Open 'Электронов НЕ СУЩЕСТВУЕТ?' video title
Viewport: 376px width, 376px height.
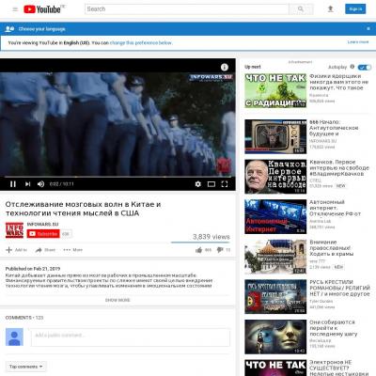tap(339, 368)
